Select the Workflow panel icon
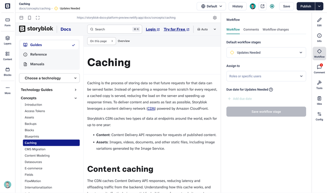 coord(319,53)
